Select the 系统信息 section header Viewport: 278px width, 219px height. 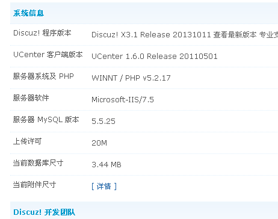[x=28, y=13]
